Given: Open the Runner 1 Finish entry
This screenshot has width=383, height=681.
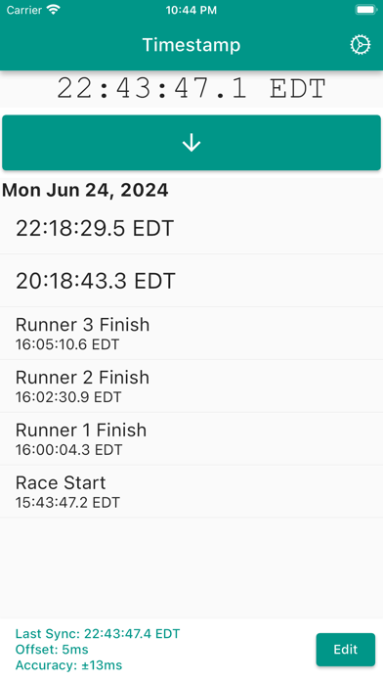Looking at the screenshot, I should [191, 438].
